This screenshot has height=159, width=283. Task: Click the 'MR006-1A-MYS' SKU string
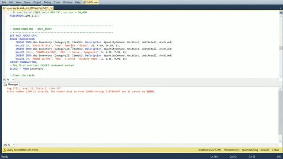coord(42,59)
